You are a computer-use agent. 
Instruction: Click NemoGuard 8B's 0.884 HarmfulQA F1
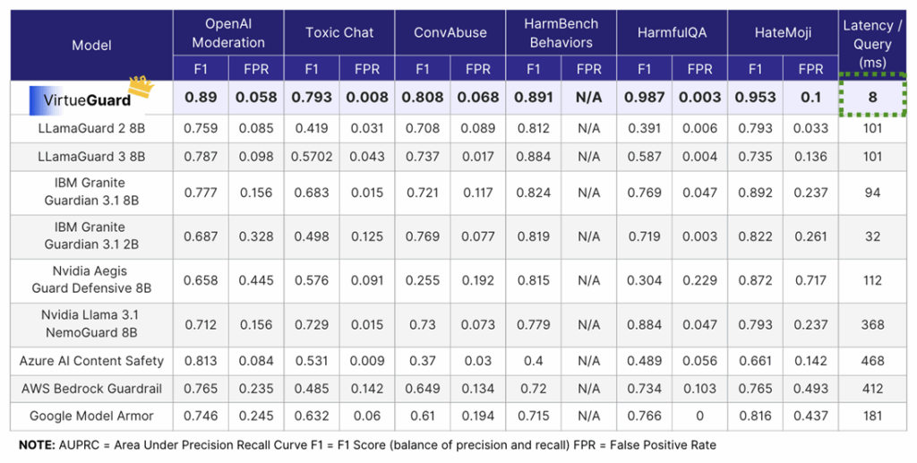click(644, 324)
